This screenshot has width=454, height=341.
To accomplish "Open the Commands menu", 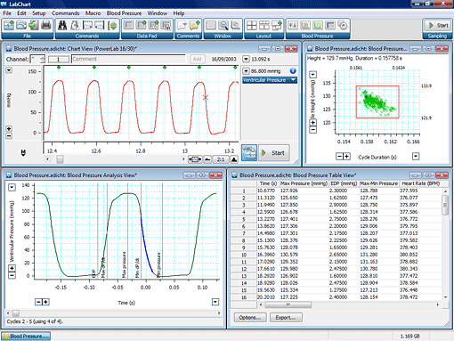I will (65, 13).
